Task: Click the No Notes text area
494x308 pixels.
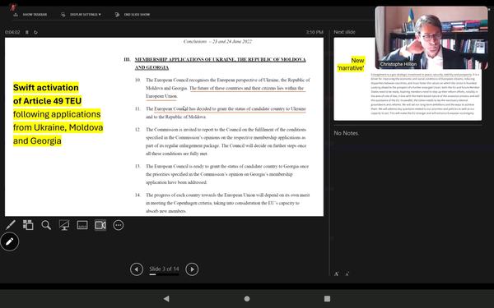Action: tap(347, 133)
